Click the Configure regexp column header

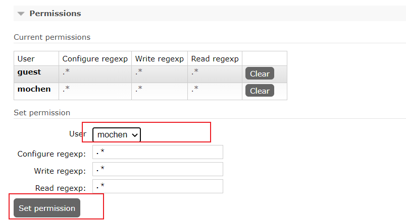[95, 59]
